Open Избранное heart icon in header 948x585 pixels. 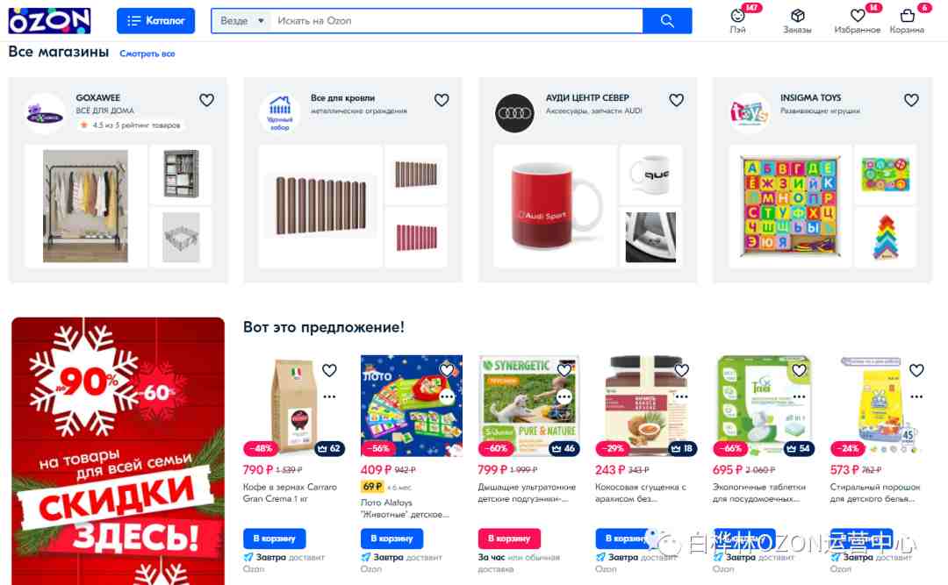858,16
